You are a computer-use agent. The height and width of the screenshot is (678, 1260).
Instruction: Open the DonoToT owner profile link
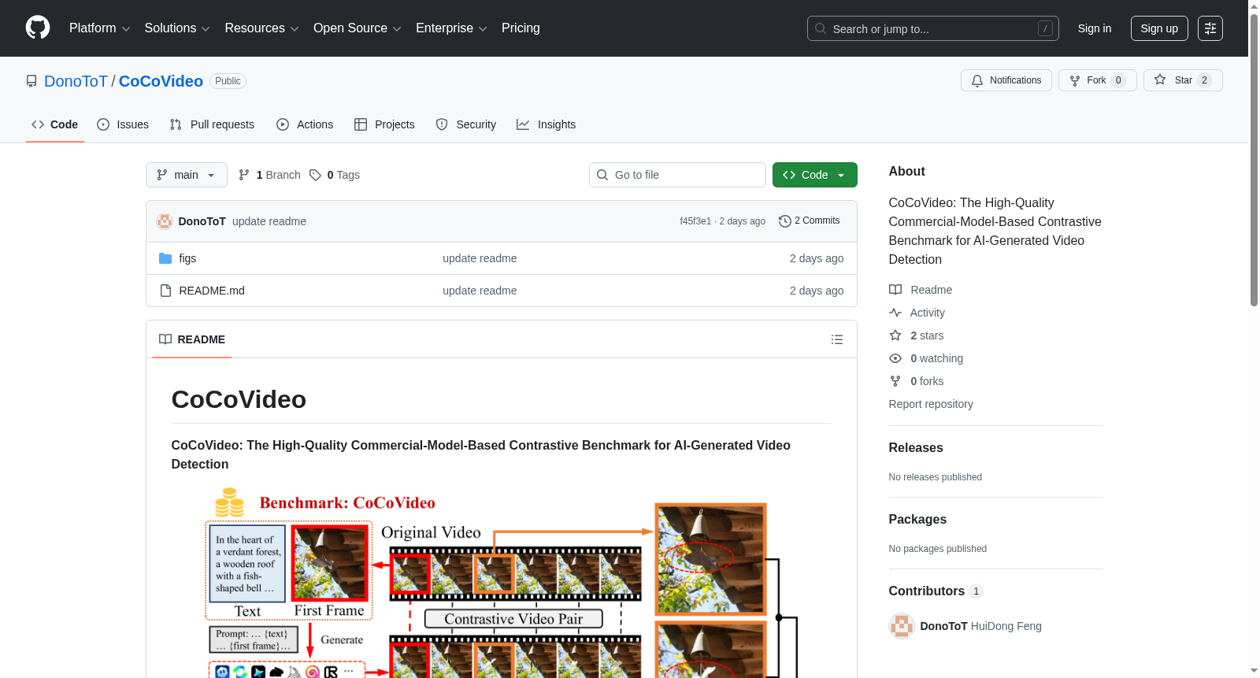click(76, 81)
